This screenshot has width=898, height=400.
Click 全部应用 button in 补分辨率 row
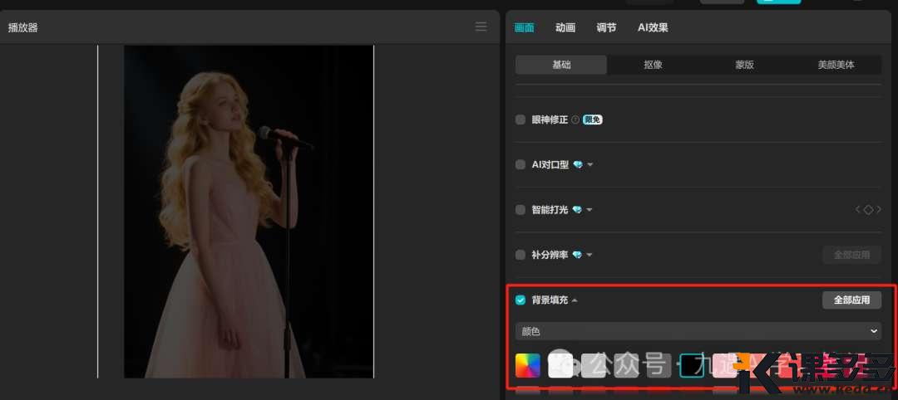click(x=851, y=255)
